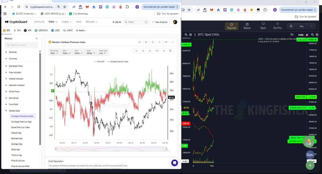Focus the Search for metrics field
Screen dimensions: 322x174
(21, 45)
